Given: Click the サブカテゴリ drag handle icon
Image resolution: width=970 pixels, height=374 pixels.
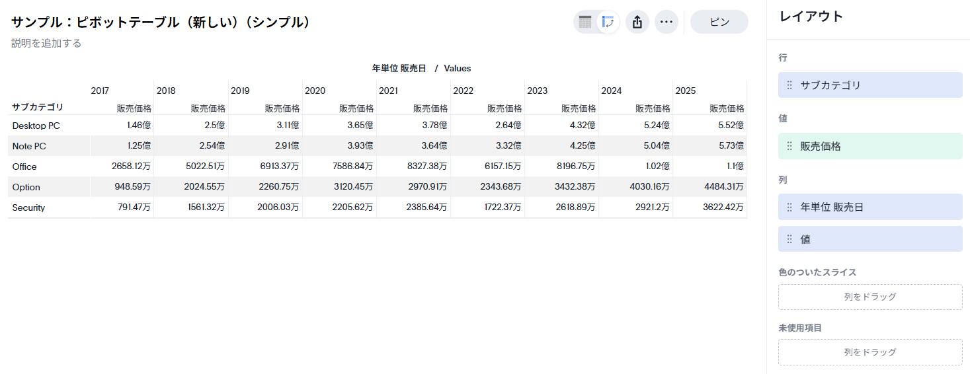Looking at the screenshot, I should [789, 85].
